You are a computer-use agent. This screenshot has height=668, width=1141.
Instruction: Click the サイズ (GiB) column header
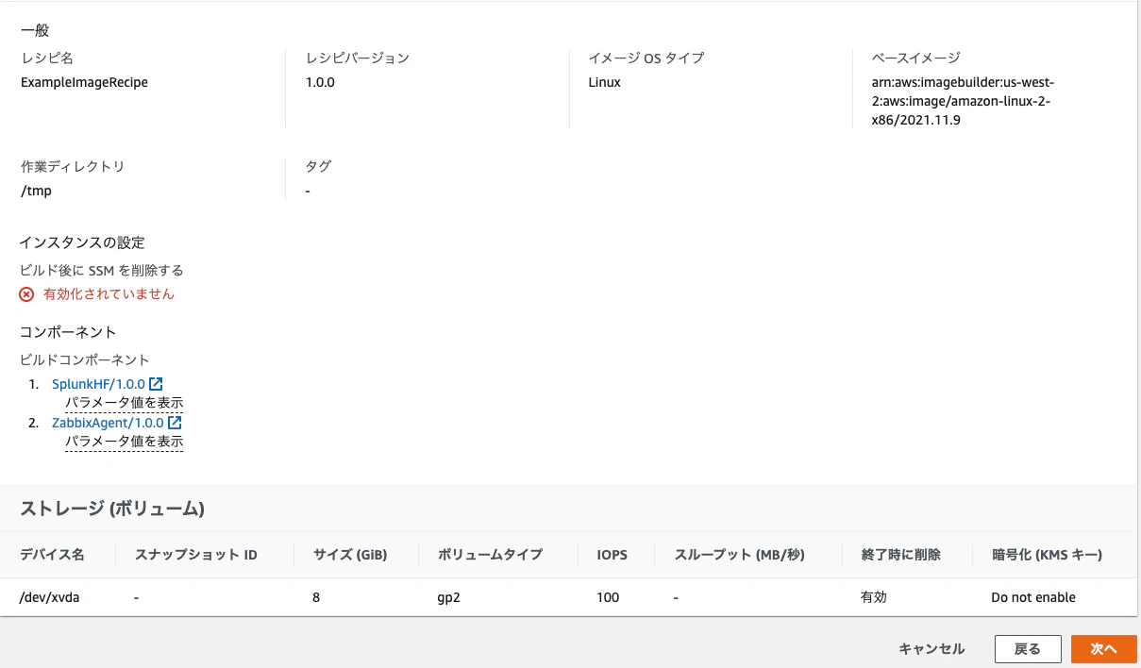(350, 555)
